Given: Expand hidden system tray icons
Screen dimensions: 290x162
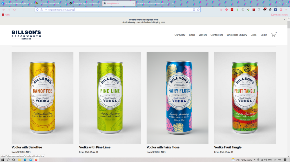Looking at the screenshot, I should point(255,160).
